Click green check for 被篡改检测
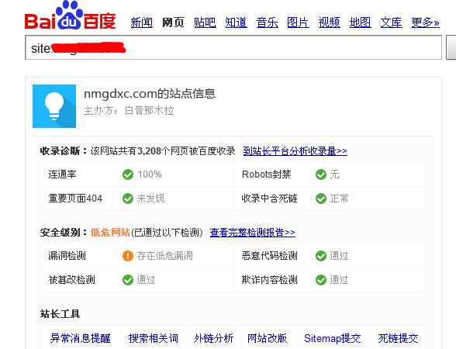 click(x=128, y=280)
